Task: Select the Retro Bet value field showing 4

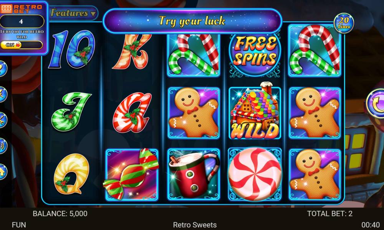Action: (22, 21)
